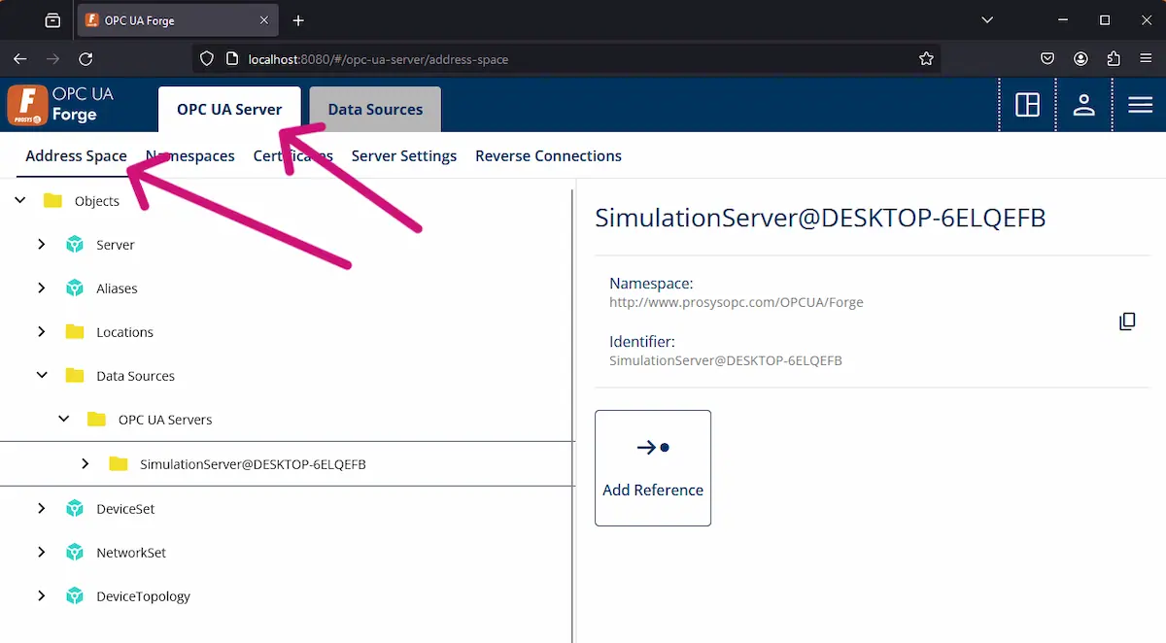The height and width of the screenshot is (643, 1166).
Task: Select the DeviceSet tree item
Action: click(125, 509)
